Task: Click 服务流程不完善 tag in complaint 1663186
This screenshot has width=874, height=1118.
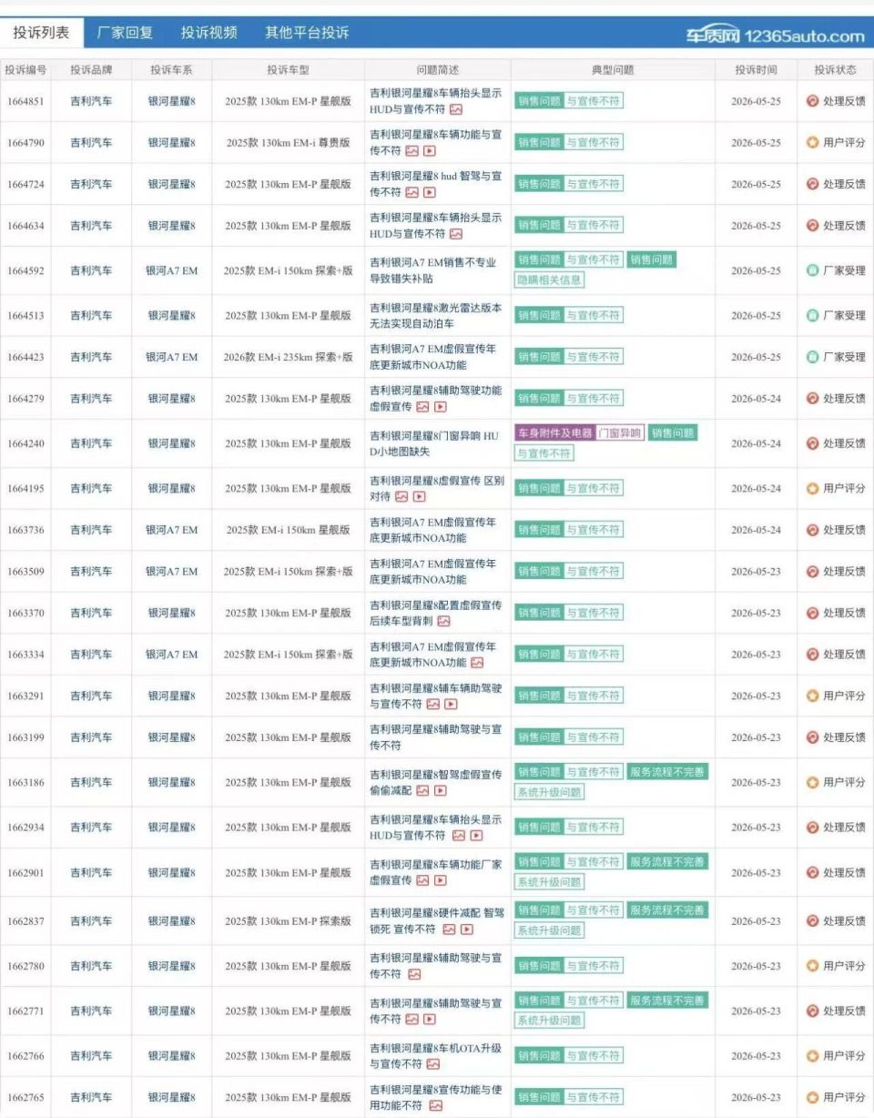Action: coord(667,772)
